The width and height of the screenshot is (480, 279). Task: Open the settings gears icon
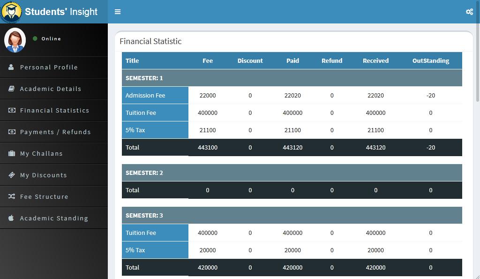coord(469,12)
